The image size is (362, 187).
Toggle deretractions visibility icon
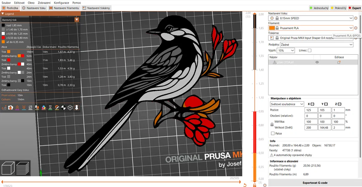24,107
